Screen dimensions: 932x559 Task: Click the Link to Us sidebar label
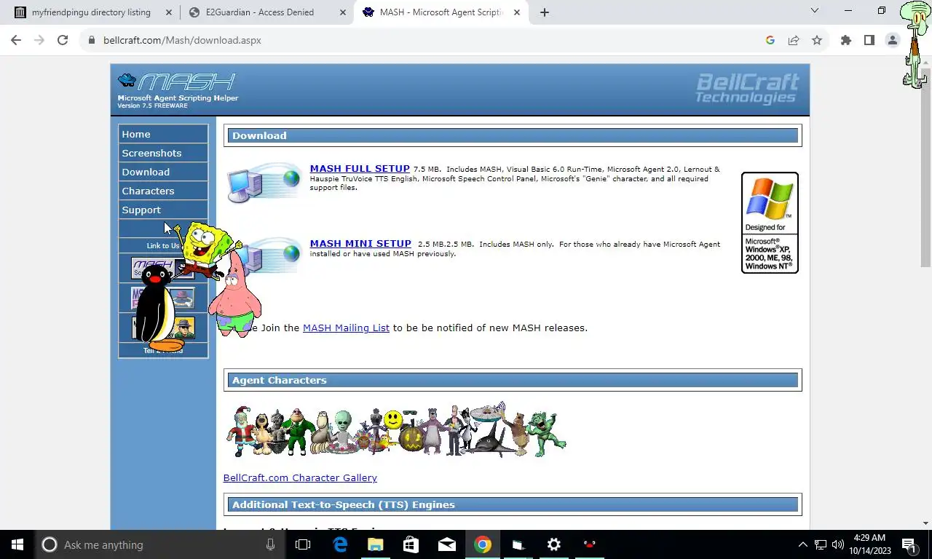pyautogui.click(x=162, y=245)
